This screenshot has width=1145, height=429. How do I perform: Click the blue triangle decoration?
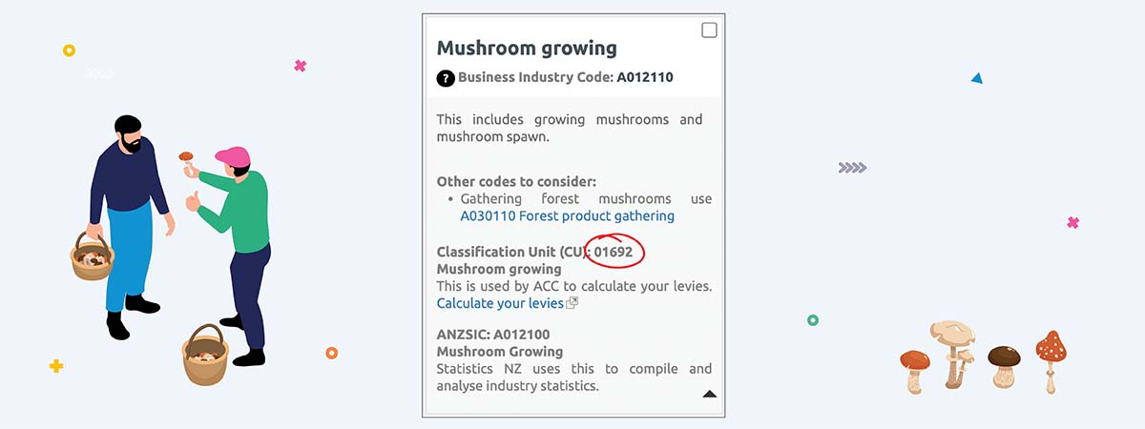tap(977, 78)
